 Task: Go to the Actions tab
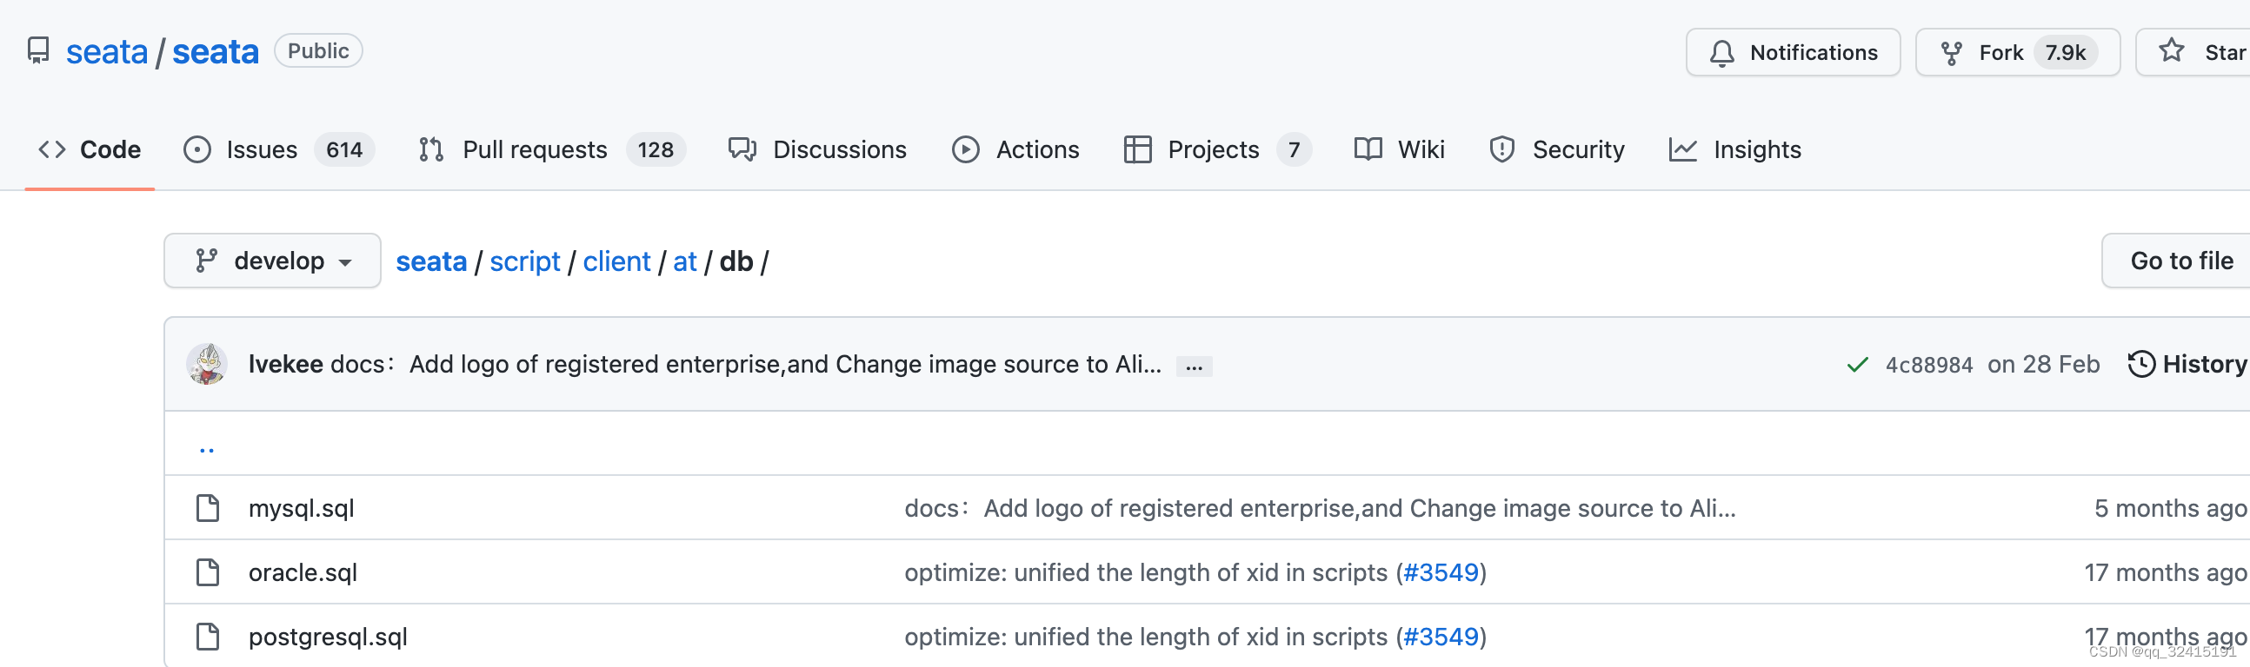coord(1037,150)
